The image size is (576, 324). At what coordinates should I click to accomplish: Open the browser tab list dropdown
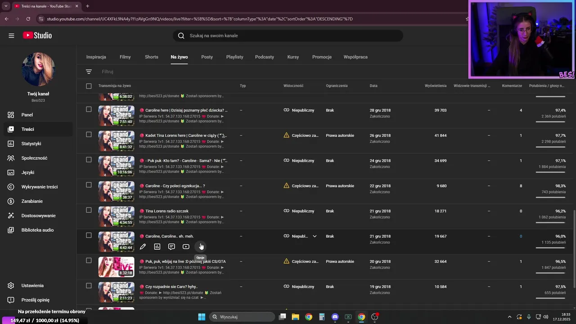6,6
